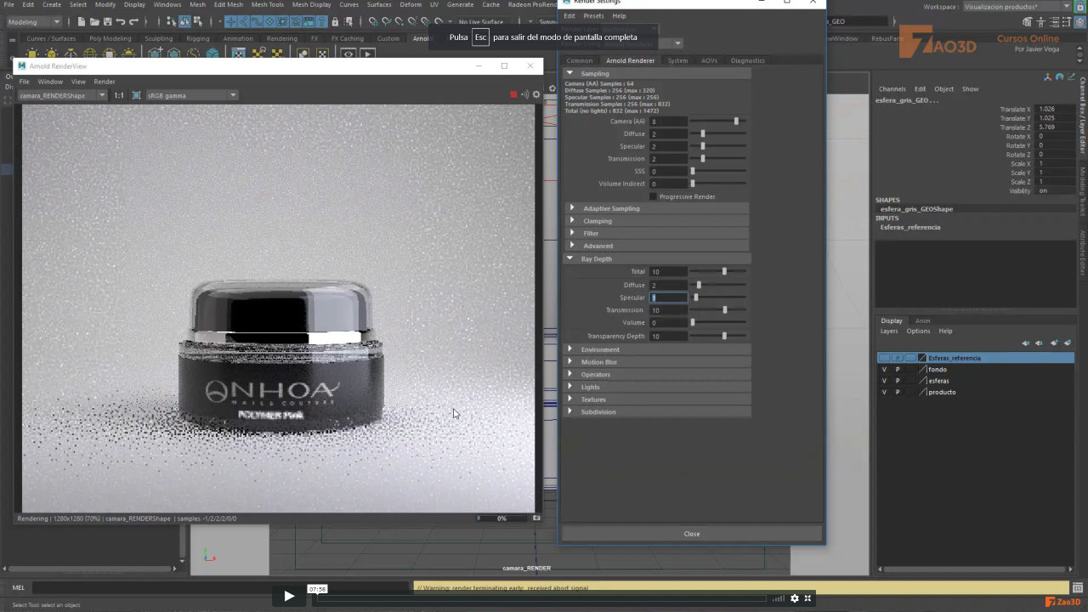Open the Workspace dropdown
The width and height of the screenshot is (1088, 612).
[1017, 6]
